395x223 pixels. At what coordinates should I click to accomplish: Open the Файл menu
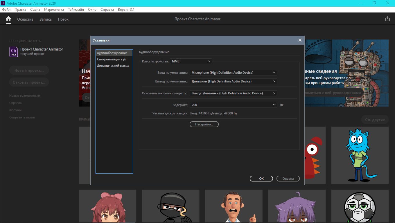pyautogui.click(x=6, y=10)
